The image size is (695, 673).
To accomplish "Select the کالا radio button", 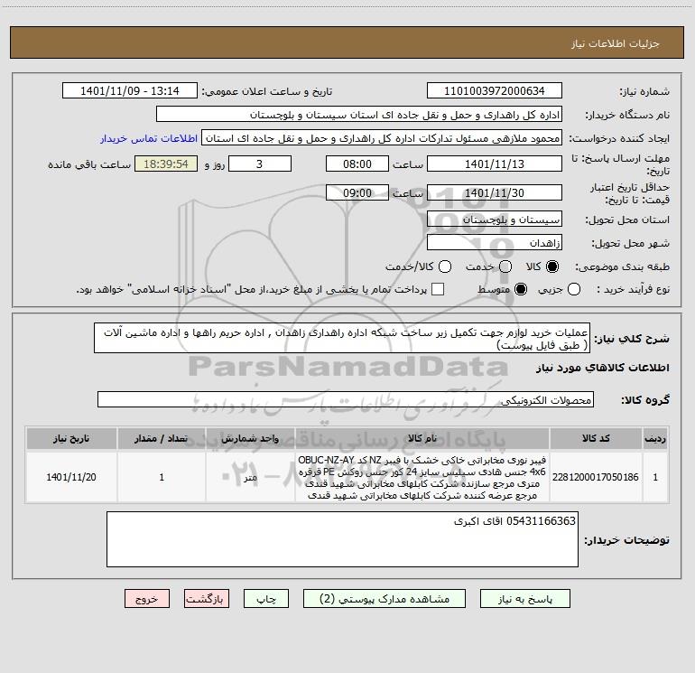I will (552, 266).
